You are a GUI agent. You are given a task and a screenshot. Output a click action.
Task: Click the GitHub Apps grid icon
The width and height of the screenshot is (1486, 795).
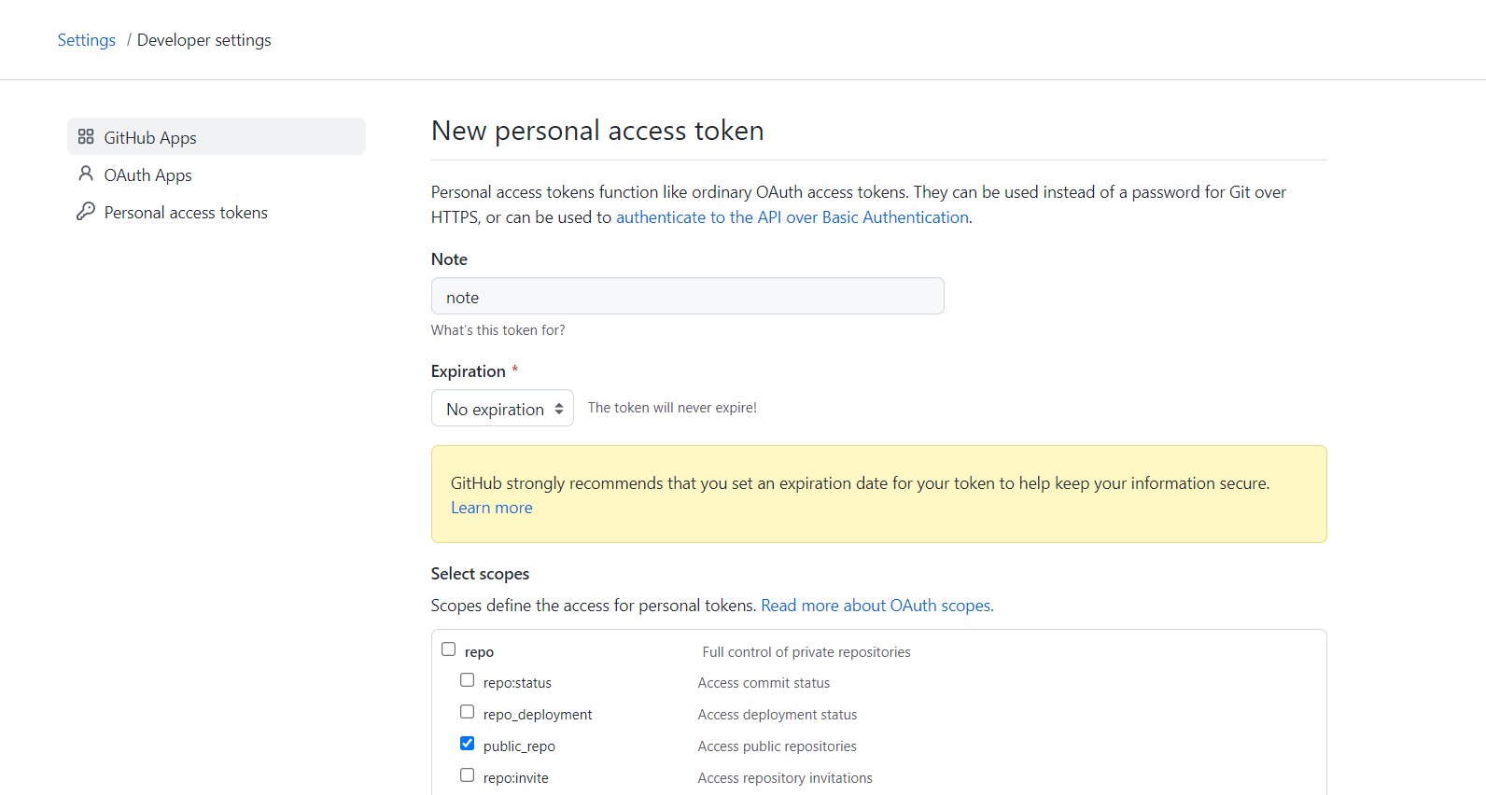tap(86, 136)
